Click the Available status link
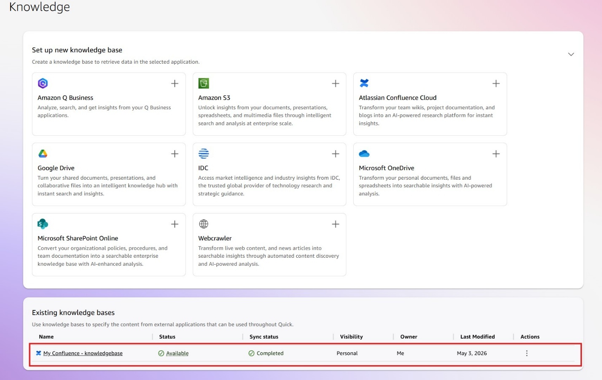The image size is (602, 380). tap(177, 353)
